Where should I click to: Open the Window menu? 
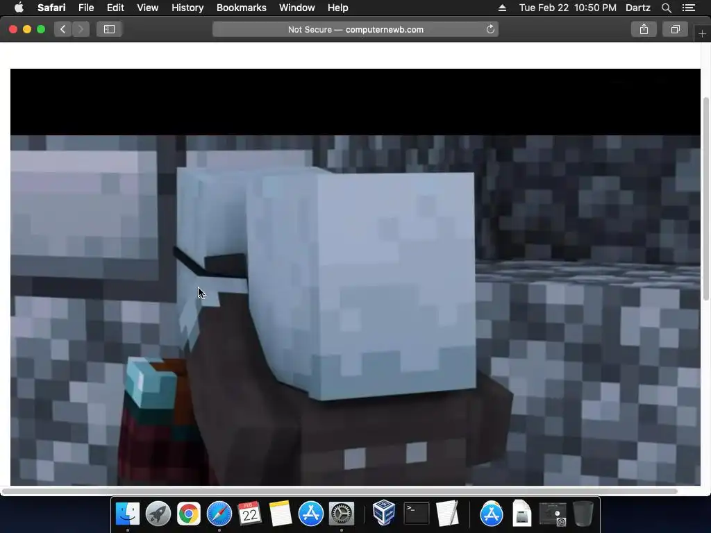tap(297, 8)
